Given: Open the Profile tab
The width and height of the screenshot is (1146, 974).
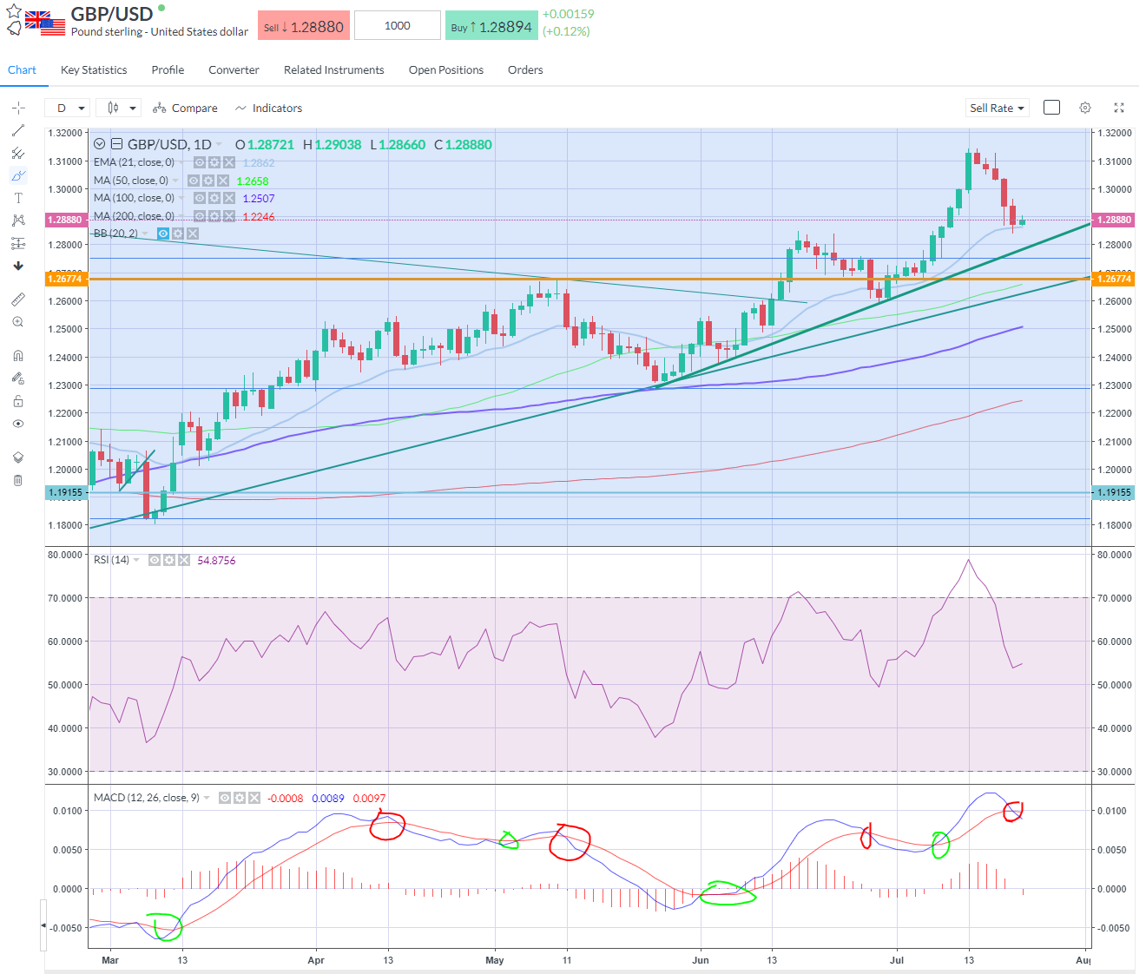Looking at the screenshot, I should (x=168, y=70).
